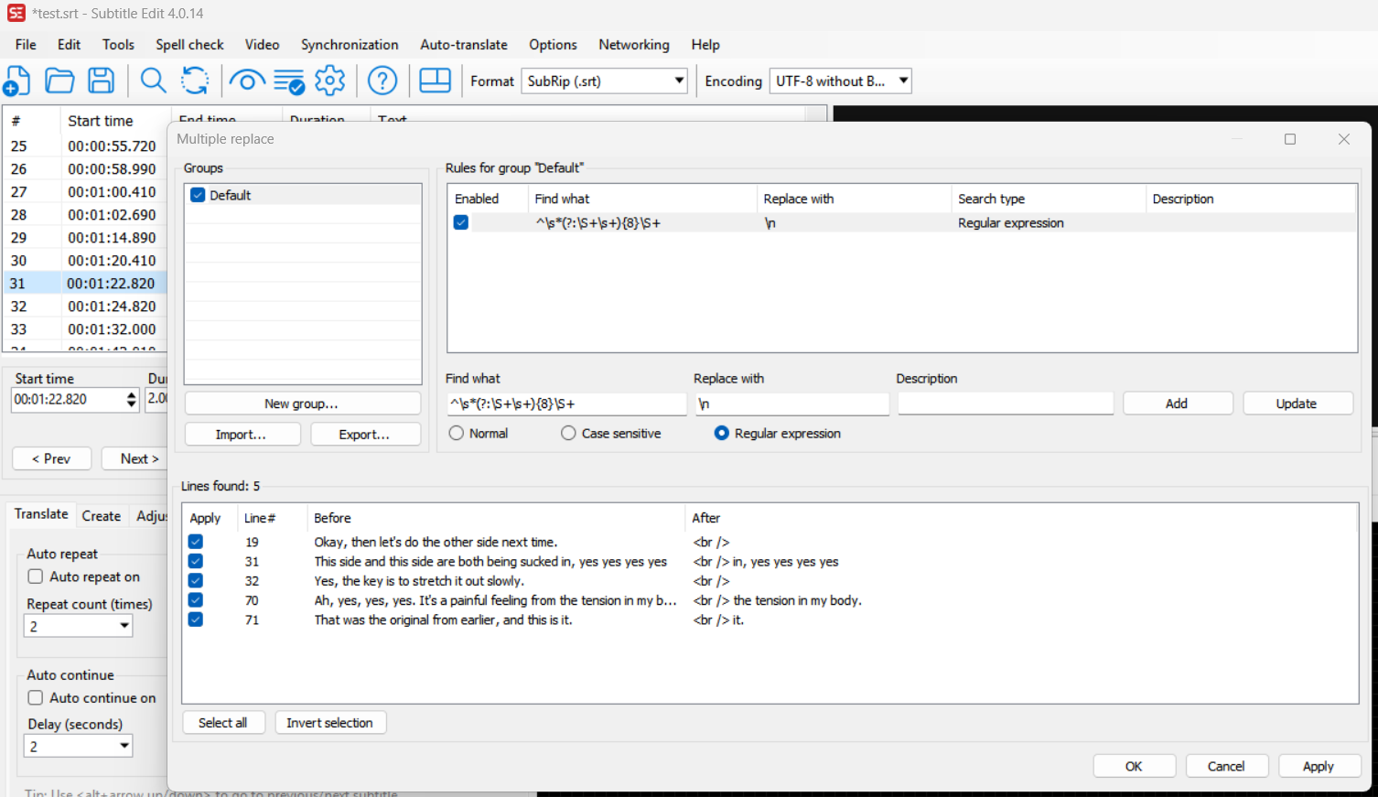Image resolution: width=1378 pixels, height=797 pixels.
Task: Select the Regular expression radio option
Action: [722, 433]
